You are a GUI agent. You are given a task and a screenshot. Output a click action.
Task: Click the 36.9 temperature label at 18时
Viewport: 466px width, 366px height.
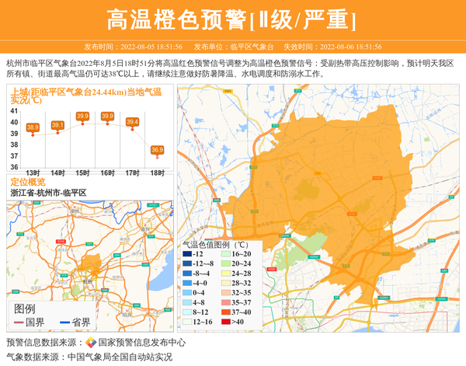(x=157, y=149)
